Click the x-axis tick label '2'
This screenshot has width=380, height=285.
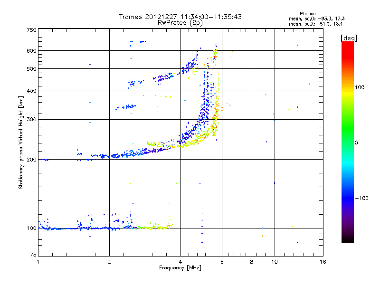coord(109,262)
